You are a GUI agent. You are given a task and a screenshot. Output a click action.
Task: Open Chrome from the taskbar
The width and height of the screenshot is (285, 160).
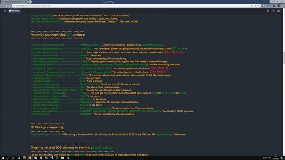[x=30, y=158]
